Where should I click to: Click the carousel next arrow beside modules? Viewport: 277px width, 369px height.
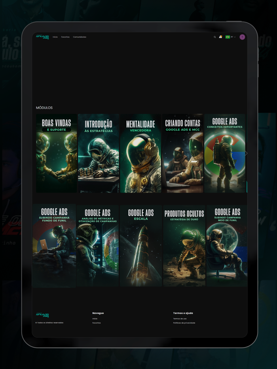click(246, 153)
